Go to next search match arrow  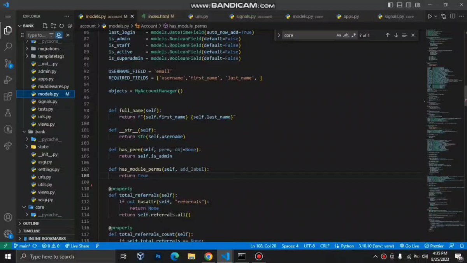pyautogui.click(x=396, y=35)
